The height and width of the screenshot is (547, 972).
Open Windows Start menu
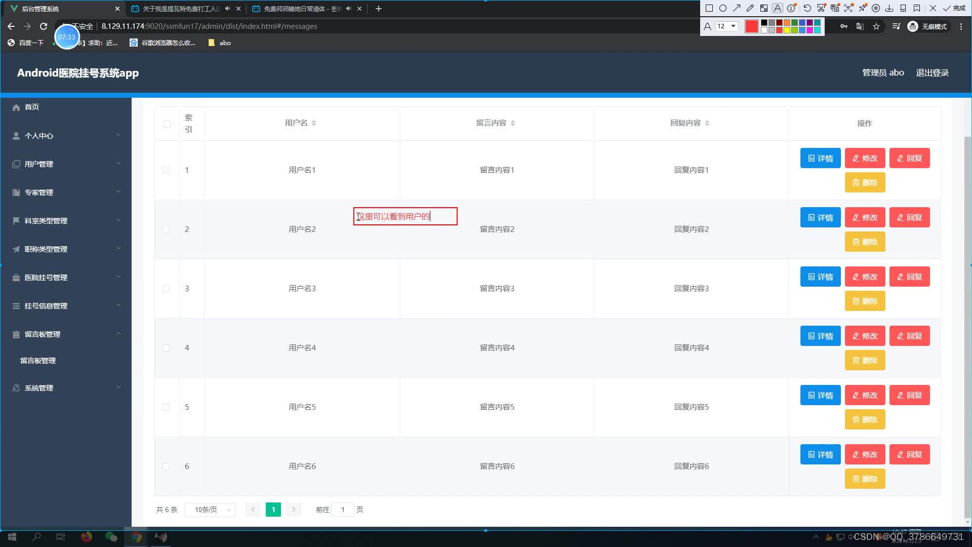12,537
